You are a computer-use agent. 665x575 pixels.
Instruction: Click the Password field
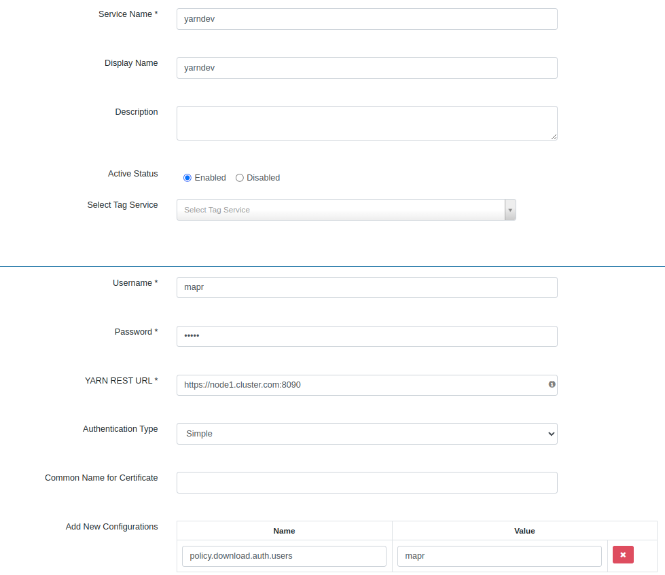coord(367,337)
